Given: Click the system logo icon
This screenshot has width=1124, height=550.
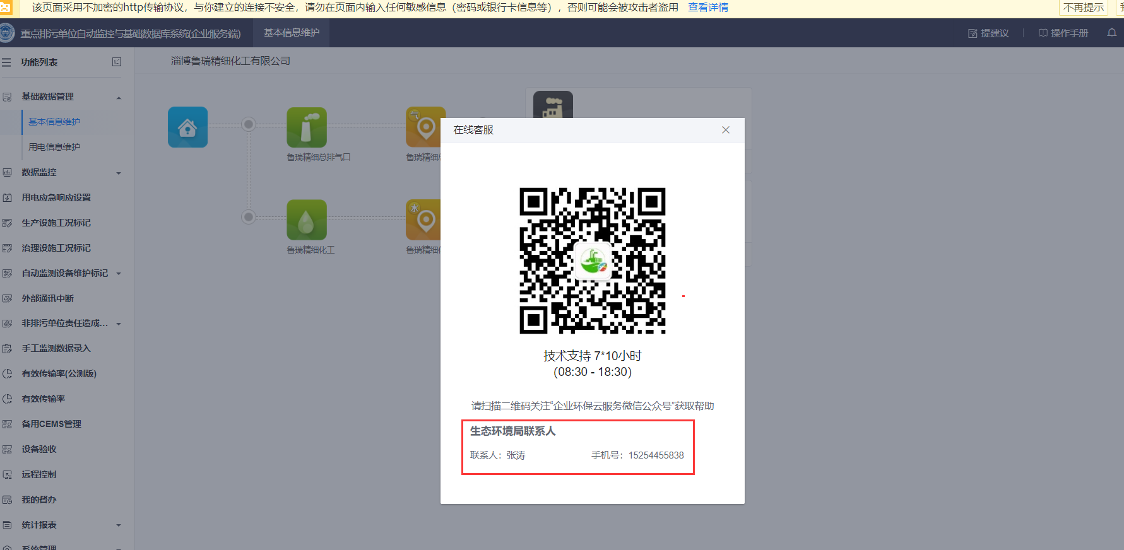Looking at the screenshot, I should click(6, 33).
